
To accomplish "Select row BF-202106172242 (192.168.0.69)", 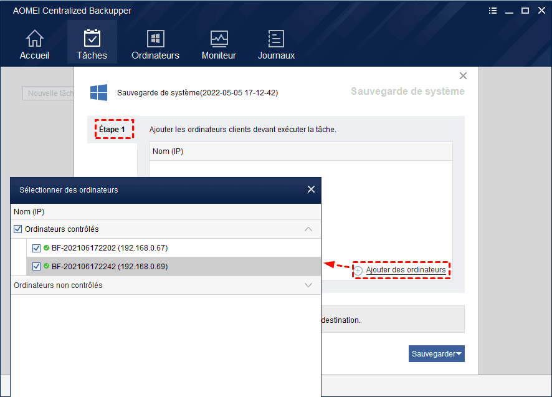I will [x=174, y=266].
